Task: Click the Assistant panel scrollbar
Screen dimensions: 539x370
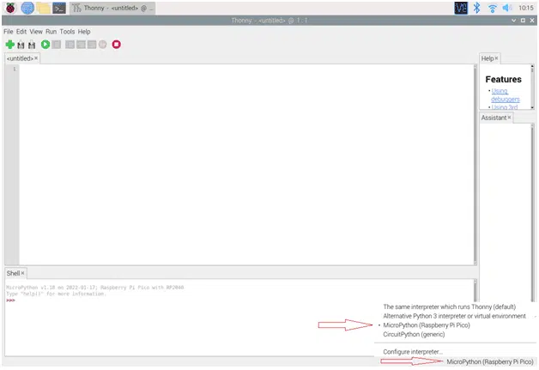Action: pyautogui.click(x=532, y=213)
